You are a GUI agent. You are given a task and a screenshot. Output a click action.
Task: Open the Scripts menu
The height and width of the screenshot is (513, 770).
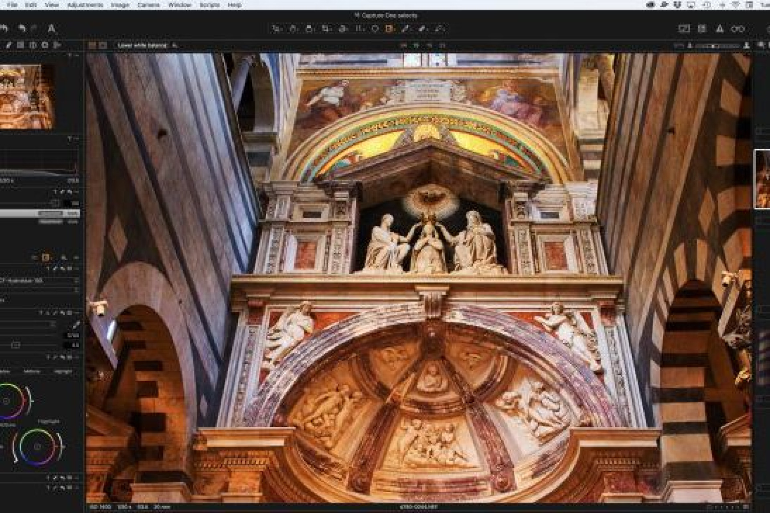coord(209,5)
